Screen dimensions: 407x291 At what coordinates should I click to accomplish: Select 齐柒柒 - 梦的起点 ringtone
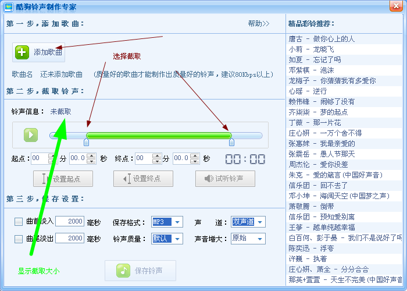pyautogui.click(x=344, y=112)
